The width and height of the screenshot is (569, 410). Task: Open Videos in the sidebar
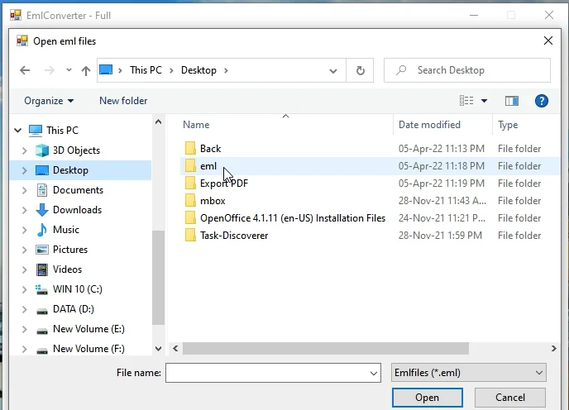[67, 269]
